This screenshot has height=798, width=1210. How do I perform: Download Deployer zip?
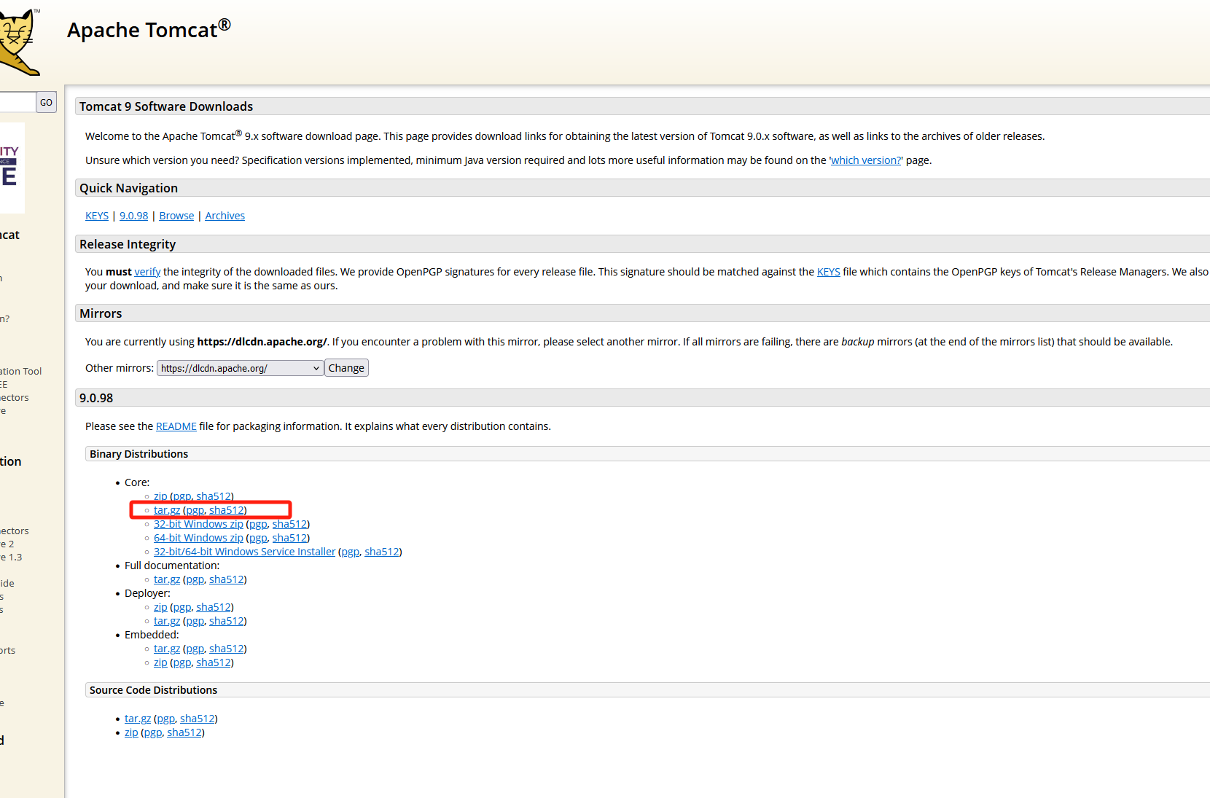160,607
